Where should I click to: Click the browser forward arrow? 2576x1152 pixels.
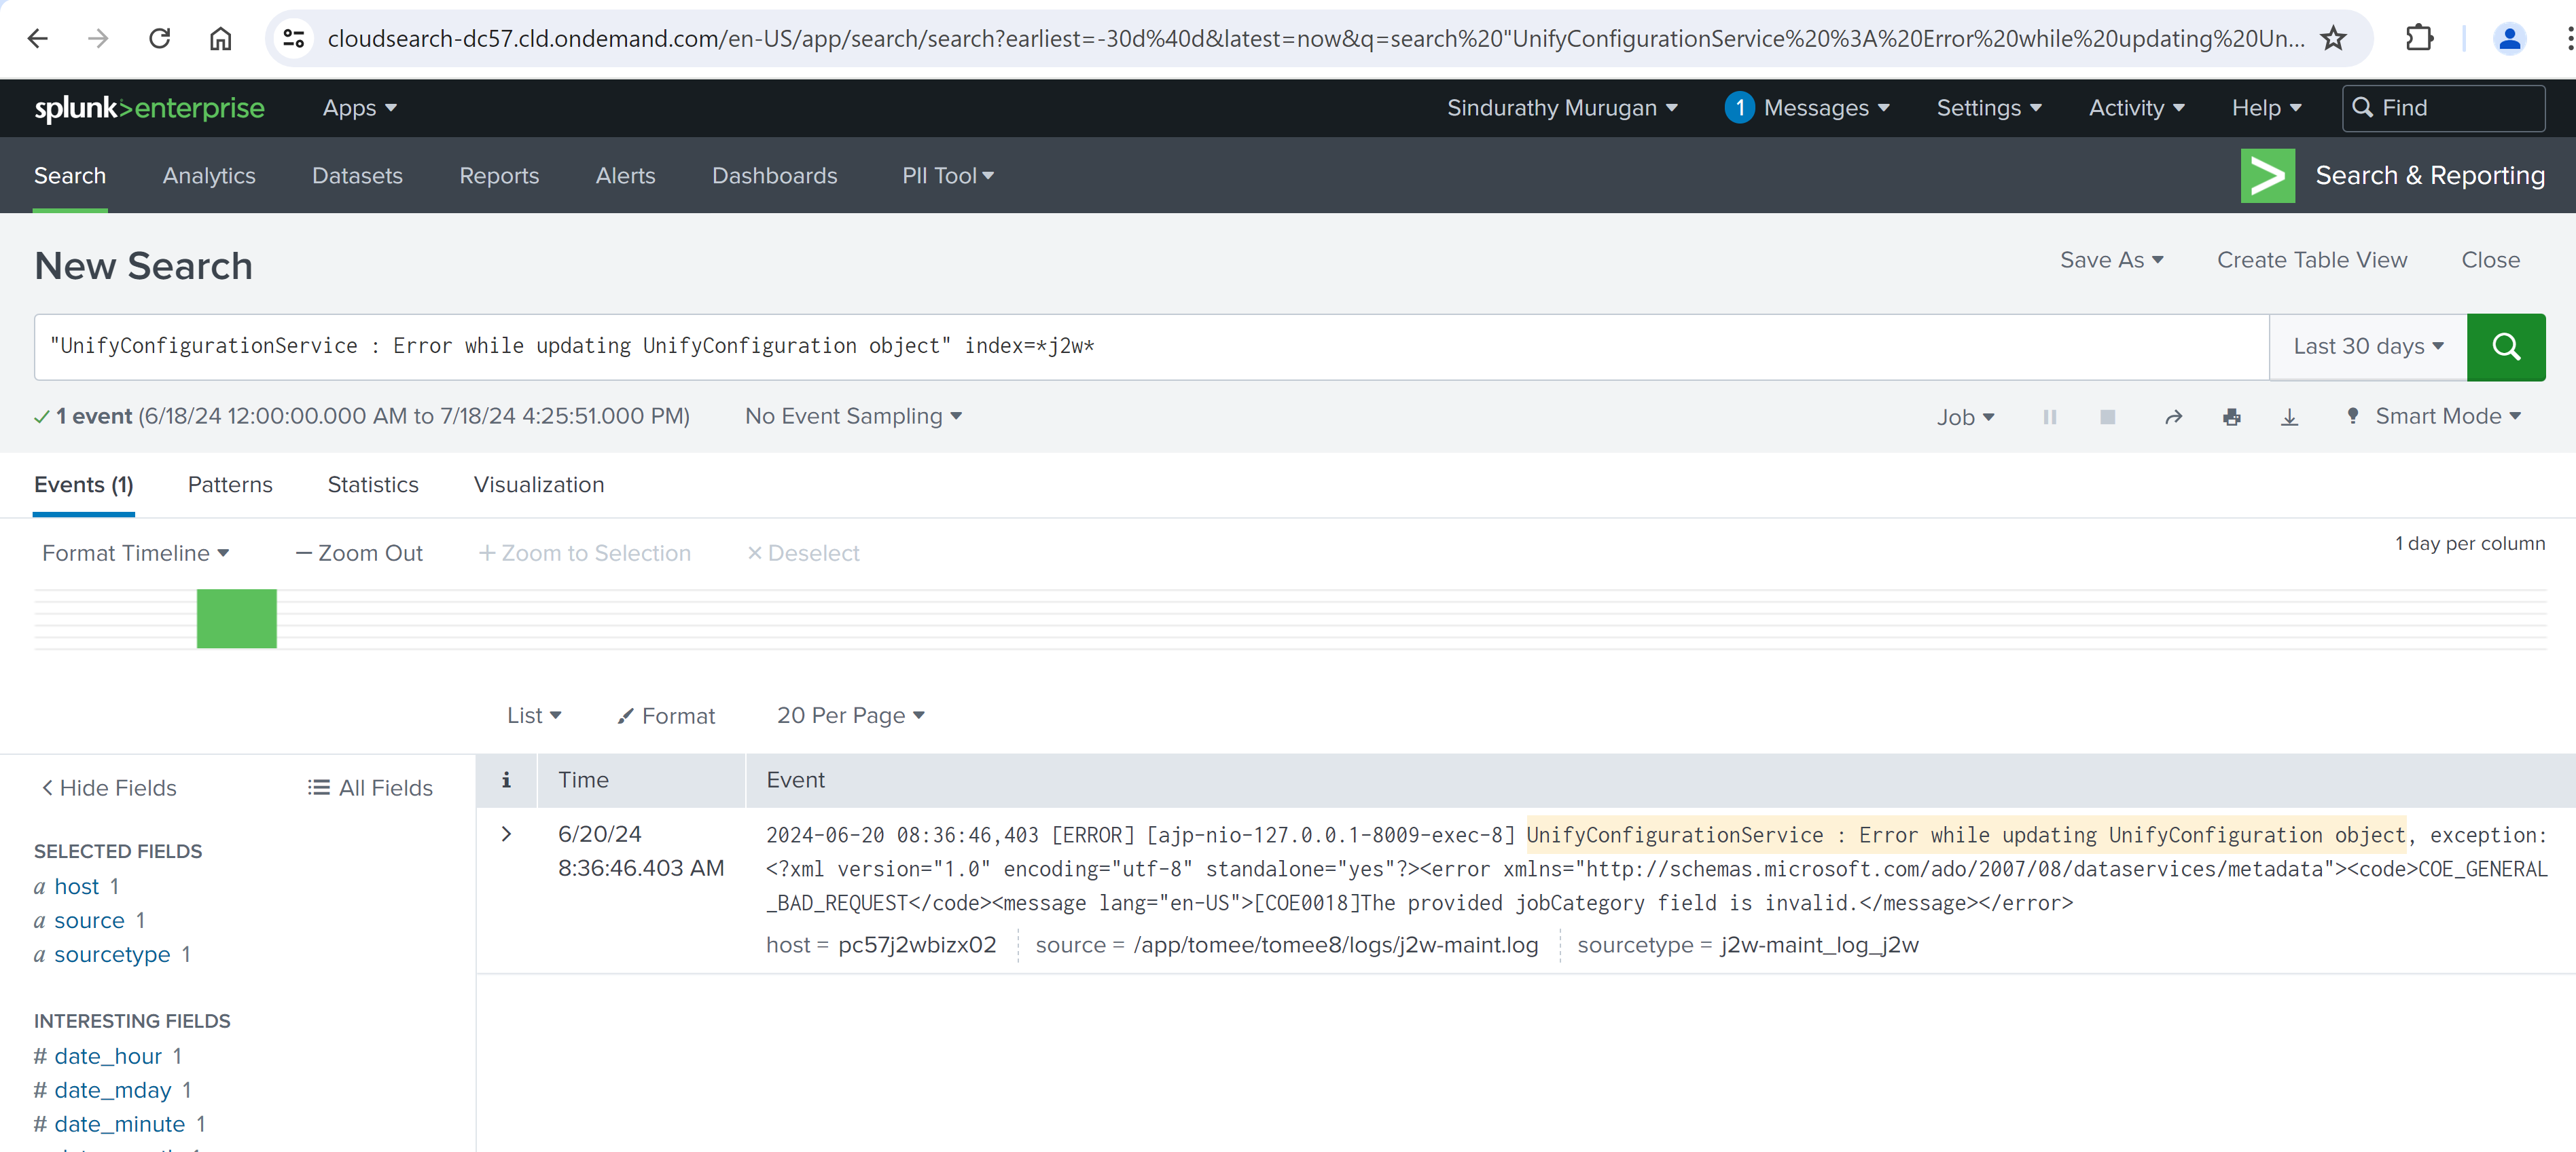98,38
